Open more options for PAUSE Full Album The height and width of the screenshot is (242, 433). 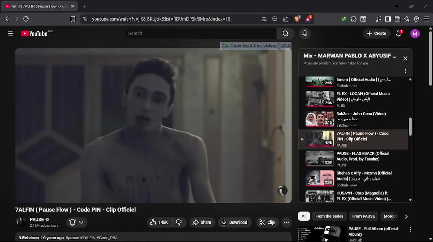(x=410, y=229)
